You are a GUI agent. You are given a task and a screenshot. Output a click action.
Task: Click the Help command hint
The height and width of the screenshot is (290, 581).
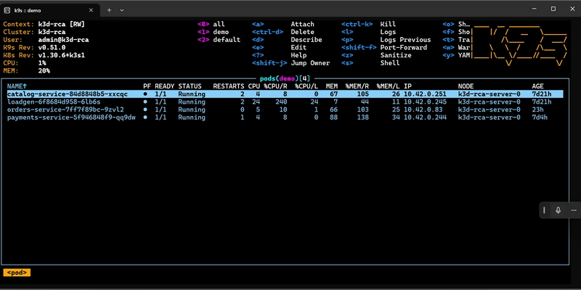click(298, 55)
